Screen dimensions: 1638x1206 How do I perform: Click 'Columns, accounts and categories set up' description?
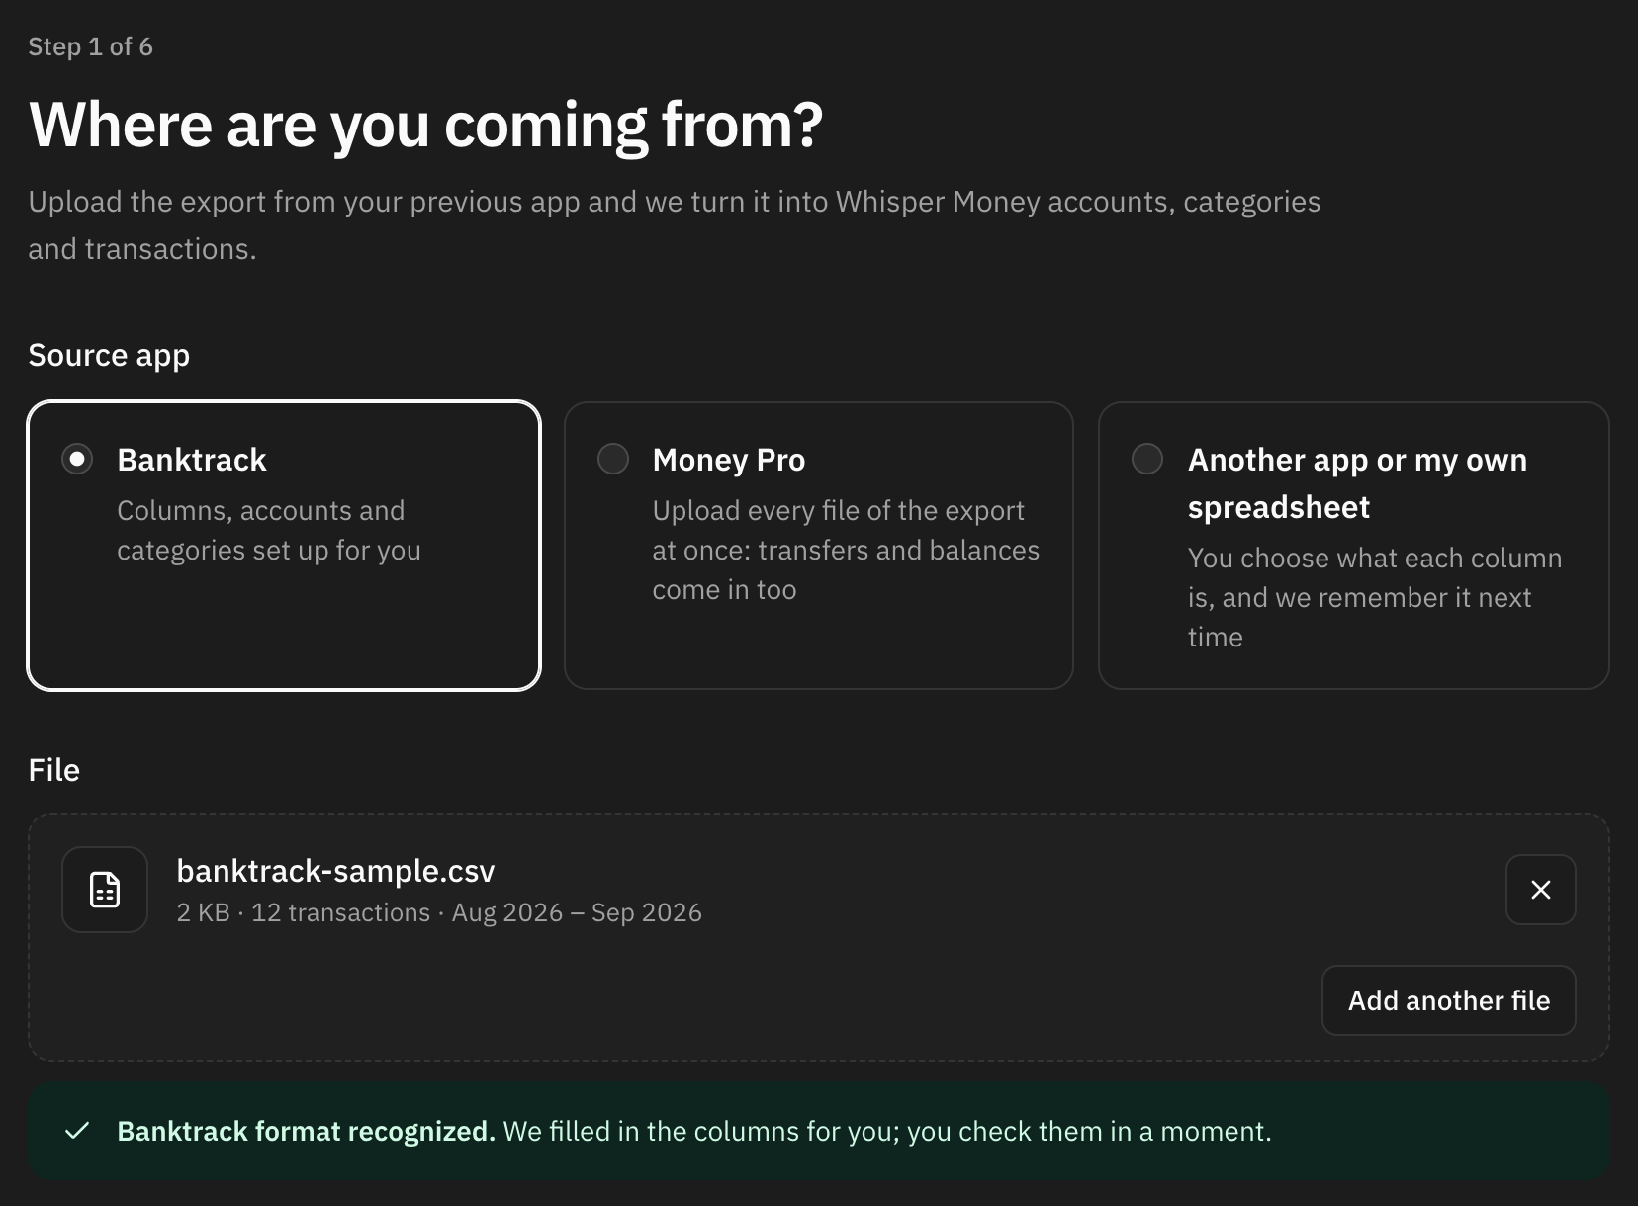click(x=269, y=531)
